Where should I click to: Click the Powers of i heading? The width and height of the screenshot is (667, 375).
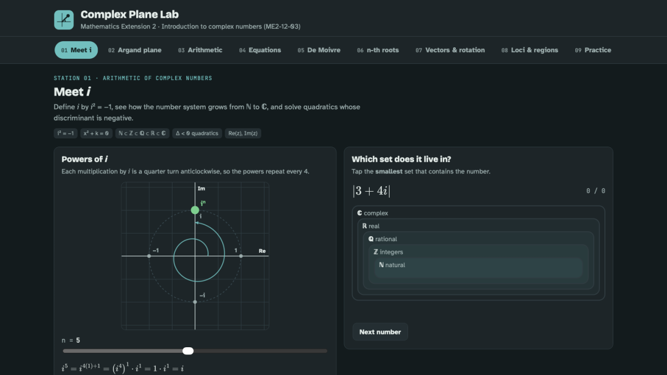(84, 159)
